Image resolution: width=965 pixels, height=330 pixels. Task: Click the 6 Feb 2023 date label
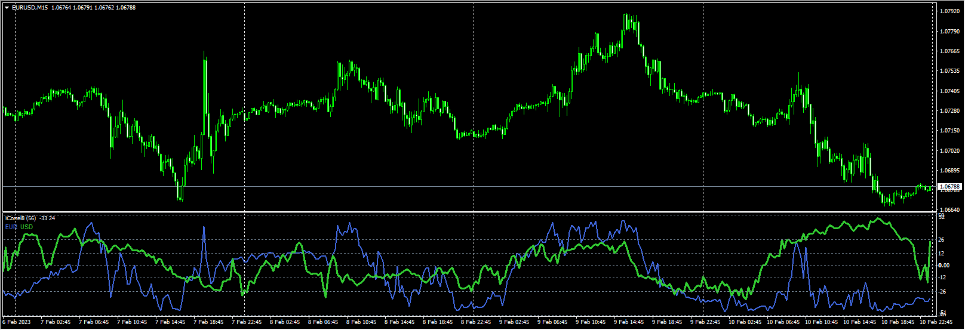pos(16,322)
